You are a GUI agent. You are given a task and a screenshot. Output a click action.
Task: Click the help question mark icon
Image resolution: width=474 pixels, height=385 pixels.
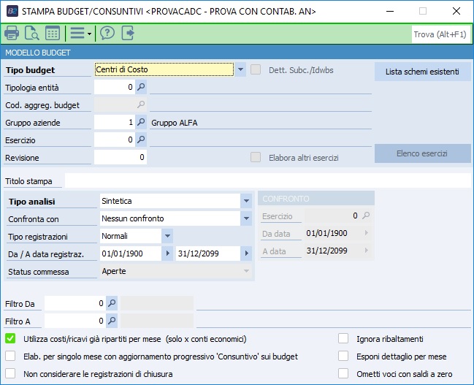pyautogui.click(x=107, y=33)
